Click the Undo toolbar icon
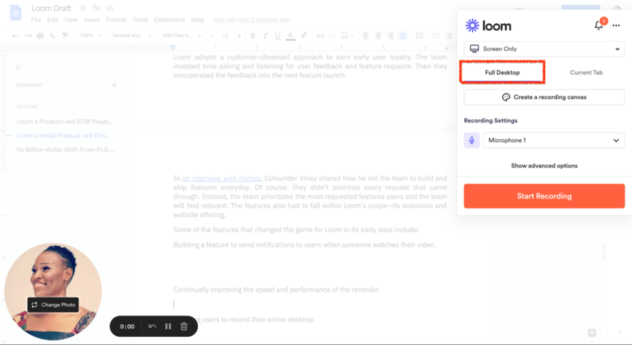 tap(16, 35)
